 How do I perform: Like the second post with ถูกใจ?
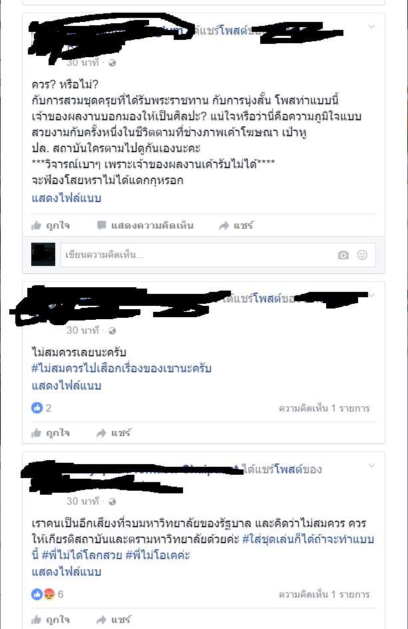pos(51,433)
